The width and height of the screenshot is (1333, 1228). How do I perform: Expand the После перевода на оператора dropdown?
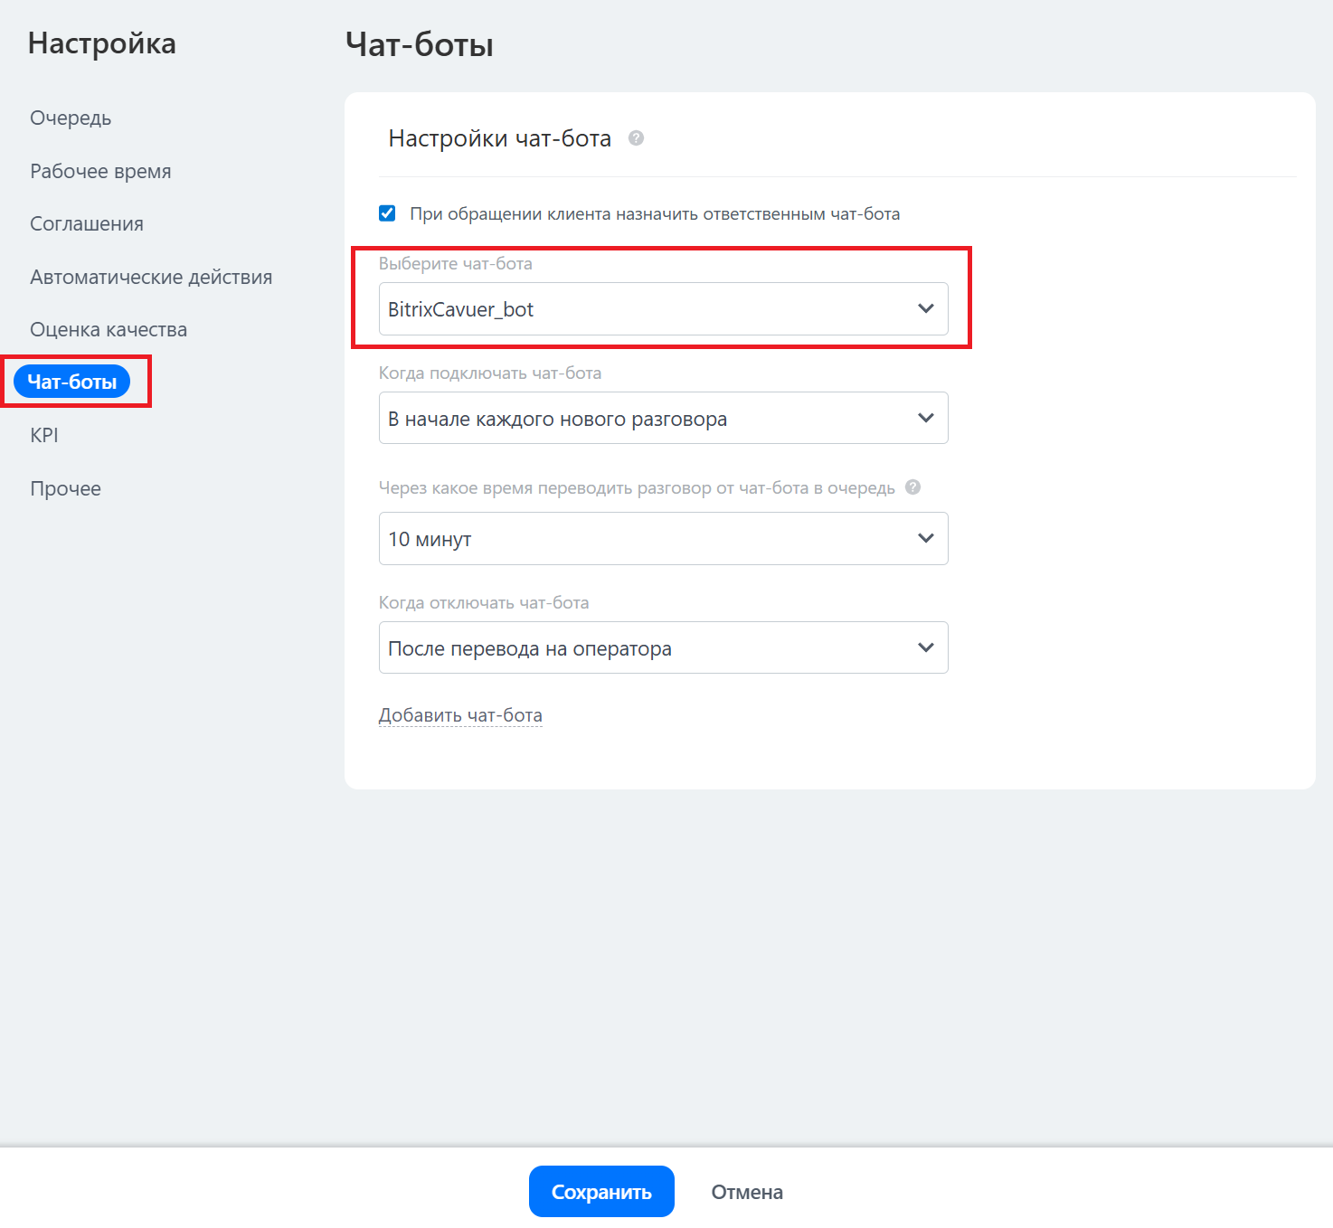click(x=662, y=647)
